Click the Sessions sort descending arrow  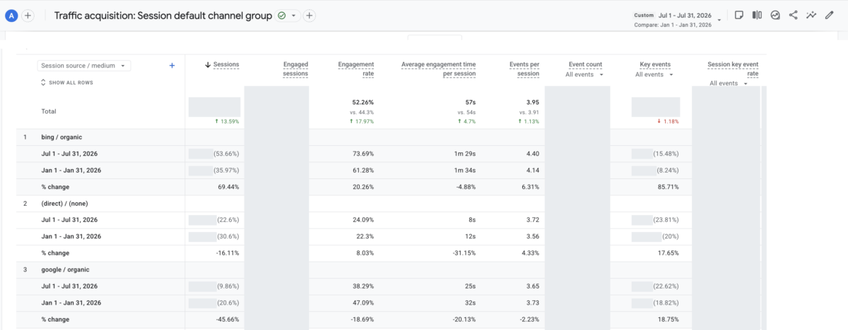click(x=208, y=65)
